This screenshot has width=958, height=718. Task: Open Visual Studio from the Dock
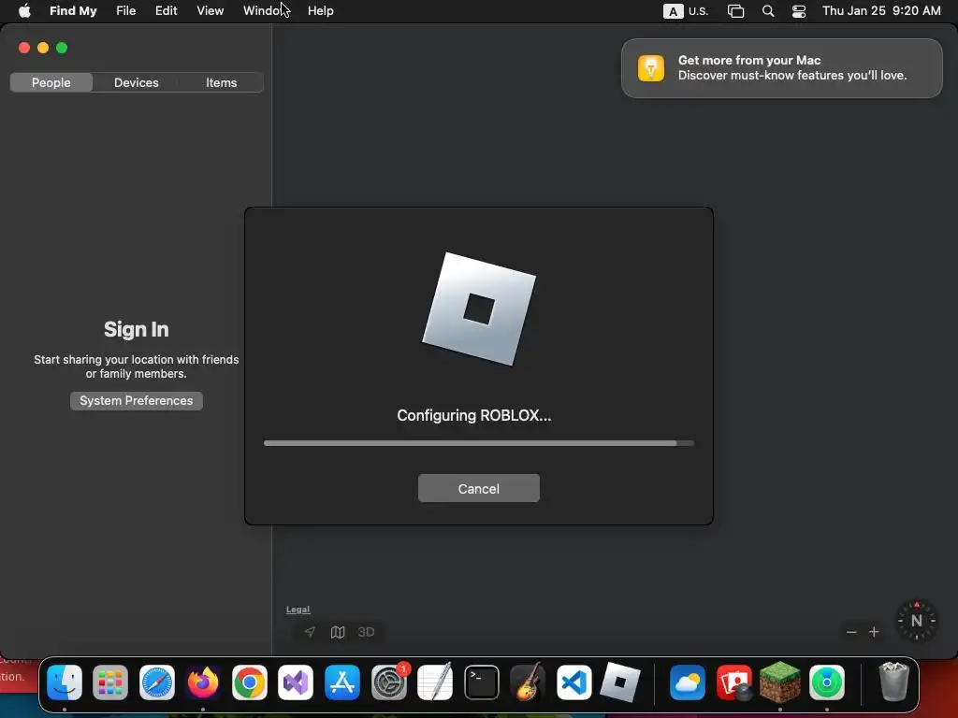pos(296,682)
